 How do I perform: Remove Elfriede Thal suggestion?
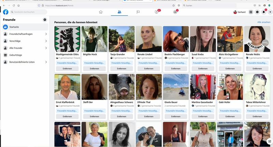149,116
